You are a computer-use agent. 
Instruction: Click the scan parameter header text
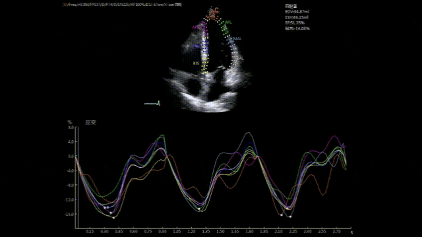click(122, 5)
